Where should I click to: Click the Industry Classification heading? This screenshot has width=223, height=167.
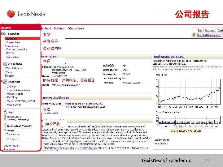55,97
